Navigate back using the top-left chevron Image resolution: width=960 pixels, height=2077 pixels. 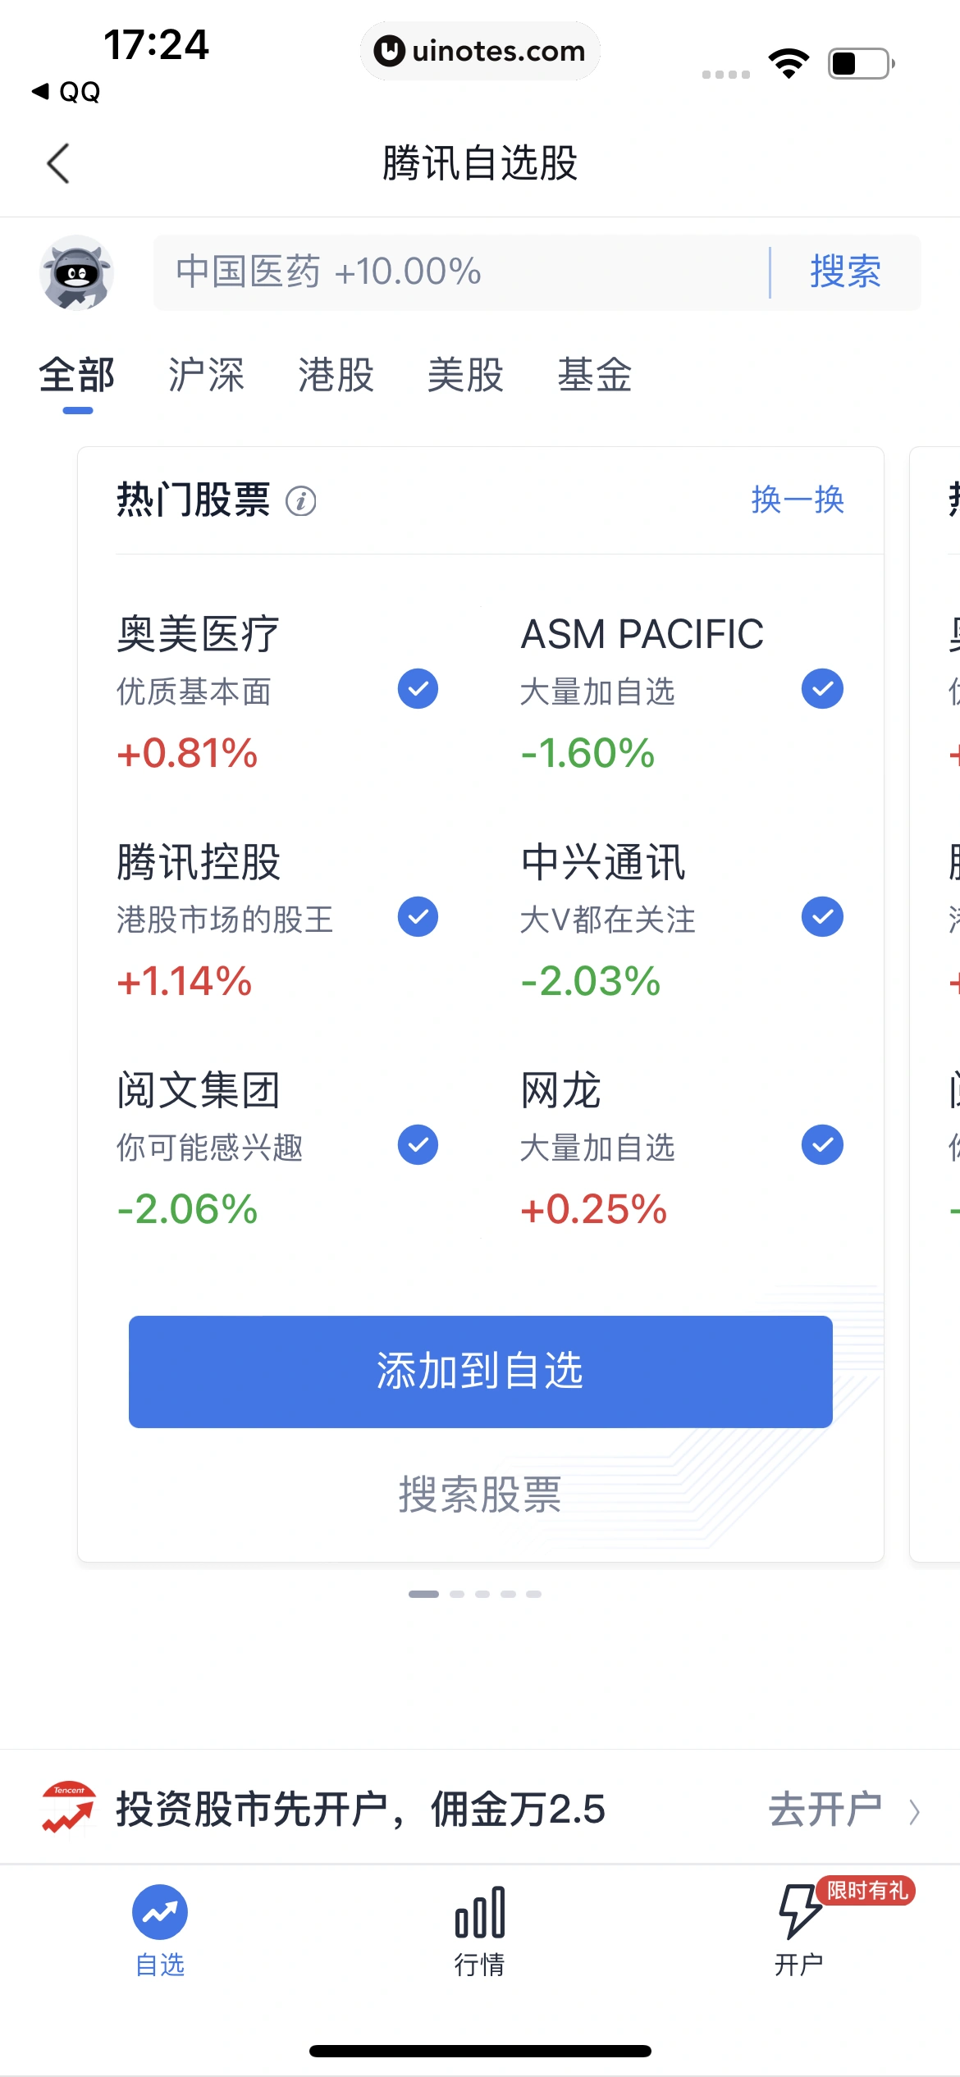(57, 163)
